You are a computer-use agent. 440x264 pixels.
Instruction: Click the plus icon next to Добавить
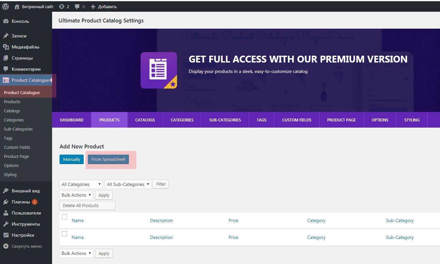pyautogui.click(x=93, y=7)
